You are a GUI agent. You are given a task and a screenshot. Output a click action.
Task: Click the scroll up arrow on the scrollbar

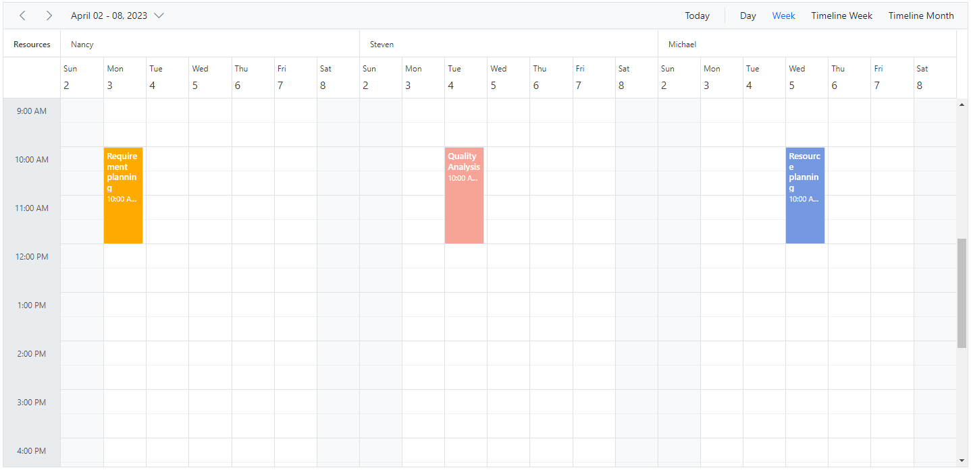pyautogui.click(x=962, y=105)
